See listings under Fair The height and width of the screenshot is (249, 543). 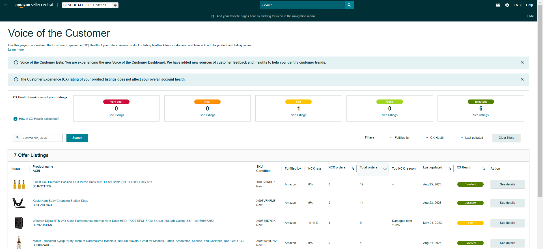(298, 115)
